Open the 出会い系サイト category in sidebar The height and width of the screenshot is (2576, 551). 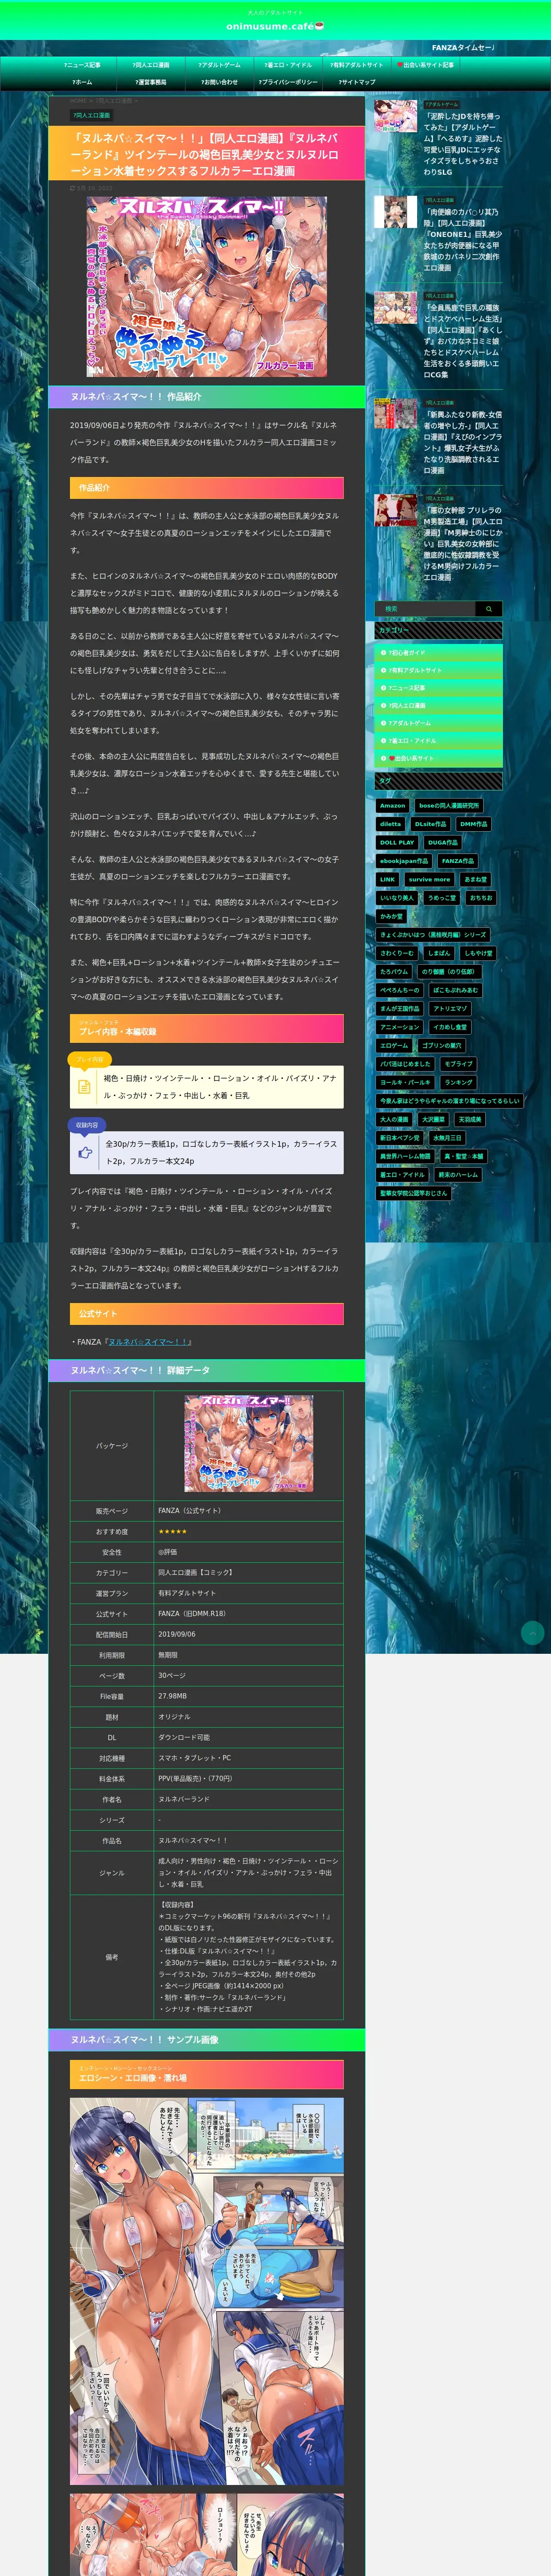438,758
